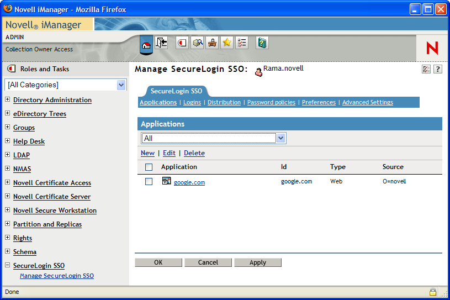Open Roles and Tasks view toolbar icon
Image resolution: width=450 pixels, height=300 pixels.
[x=182, y=43]
